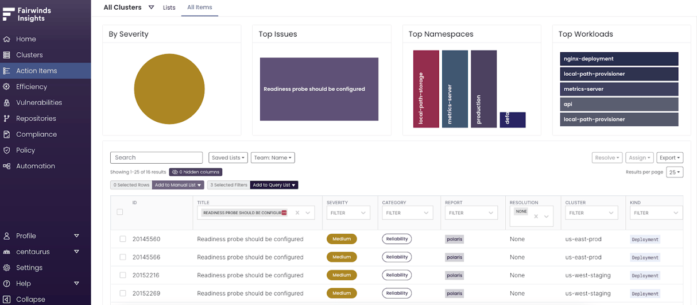
Task: Open the Results per page dropdown
Action: point(675,172)
